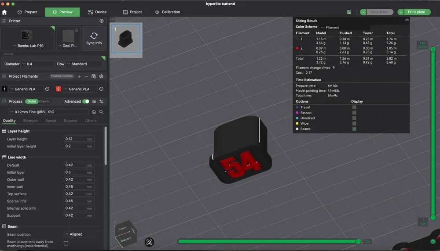Select filament 2 red color swatch
Image resolution: width=440 pixels, height=251 pixels.
pos(59,89)
